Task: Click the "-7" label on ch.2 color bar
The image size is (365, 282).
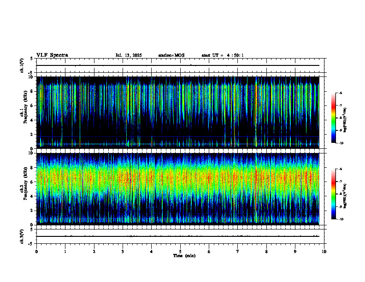Action: coord(340,182)
